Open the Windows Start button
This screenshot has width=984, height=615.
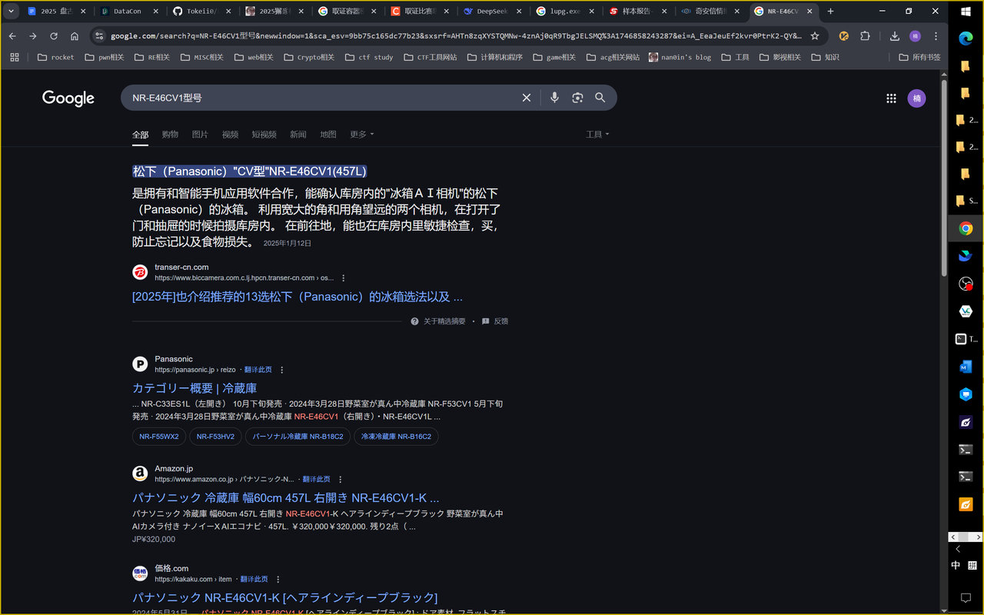coord(966,12)
